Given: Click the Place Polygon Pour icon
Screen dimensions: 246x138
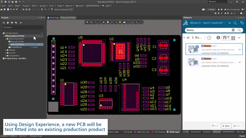Looking at the screenshot, I should [x=124, y=22].
